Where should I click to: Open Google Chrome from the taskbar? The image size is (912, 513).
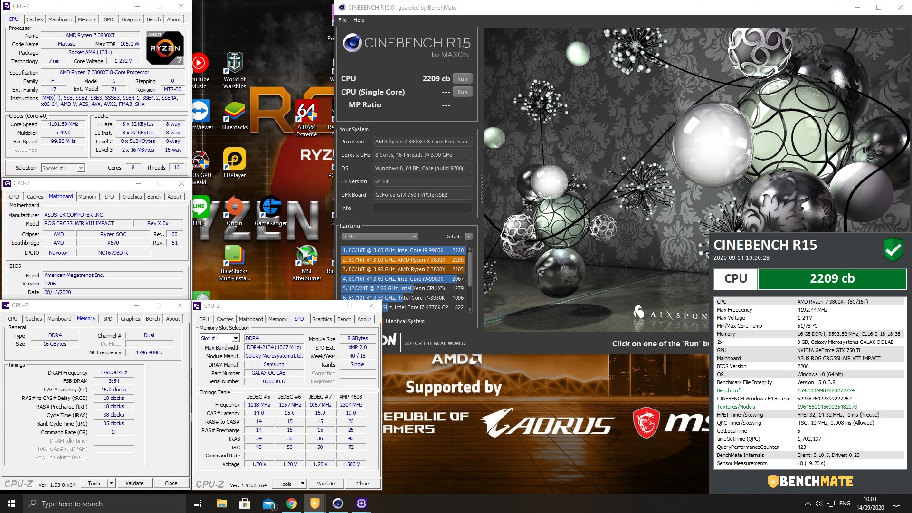291,503
